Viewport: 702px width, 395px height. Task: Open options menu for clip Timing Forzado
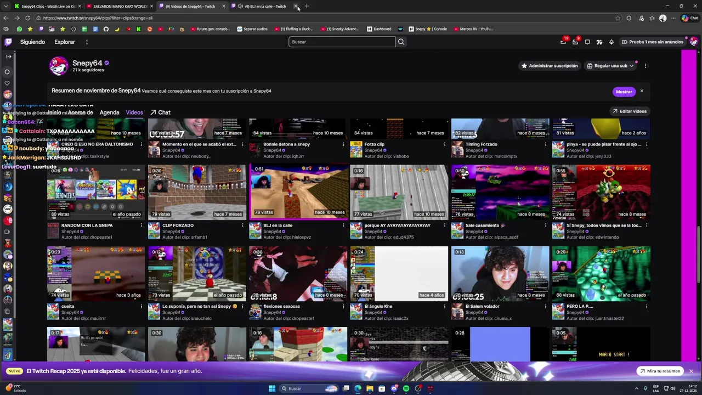545,144
